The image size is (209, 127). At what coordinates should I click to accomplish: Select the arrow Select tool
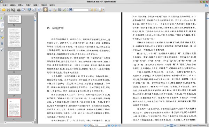50,10
